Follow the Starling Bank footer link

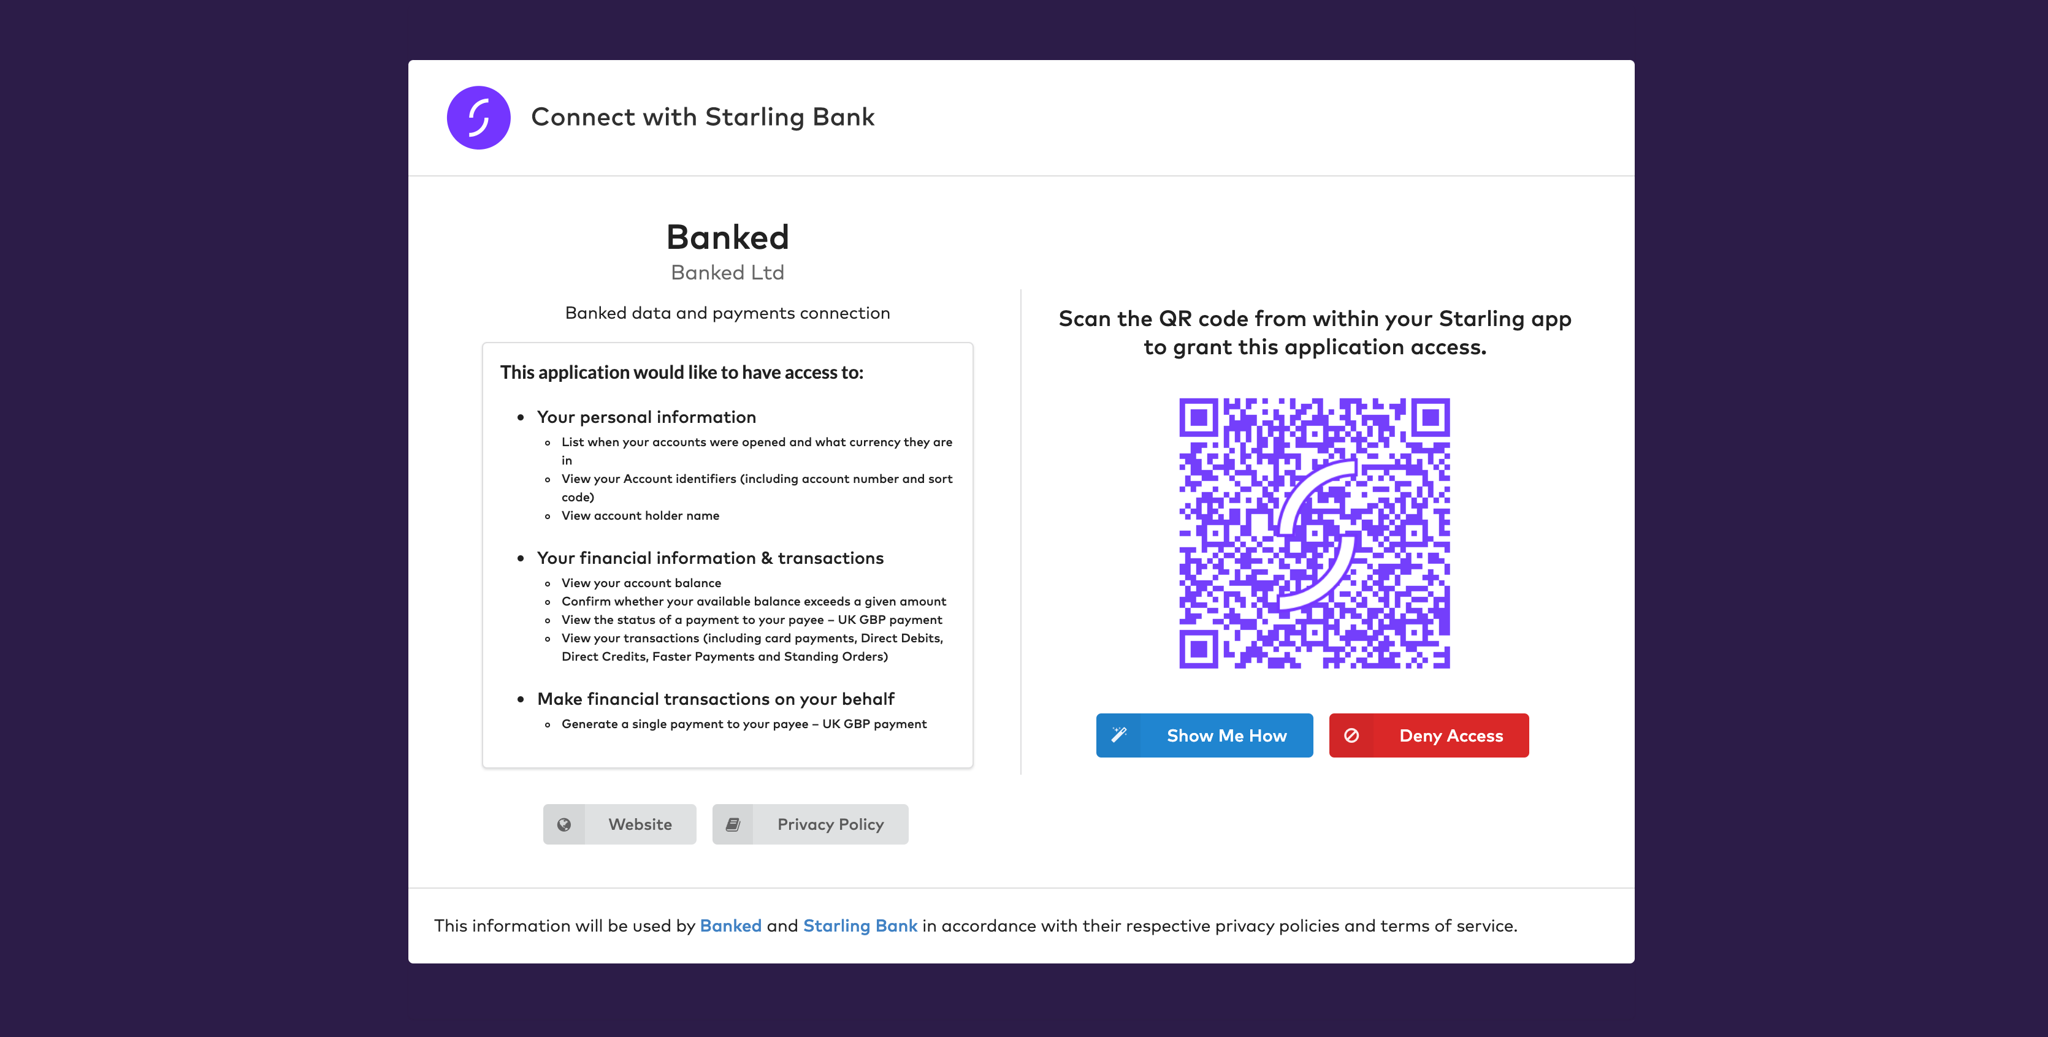pos(860,925)
